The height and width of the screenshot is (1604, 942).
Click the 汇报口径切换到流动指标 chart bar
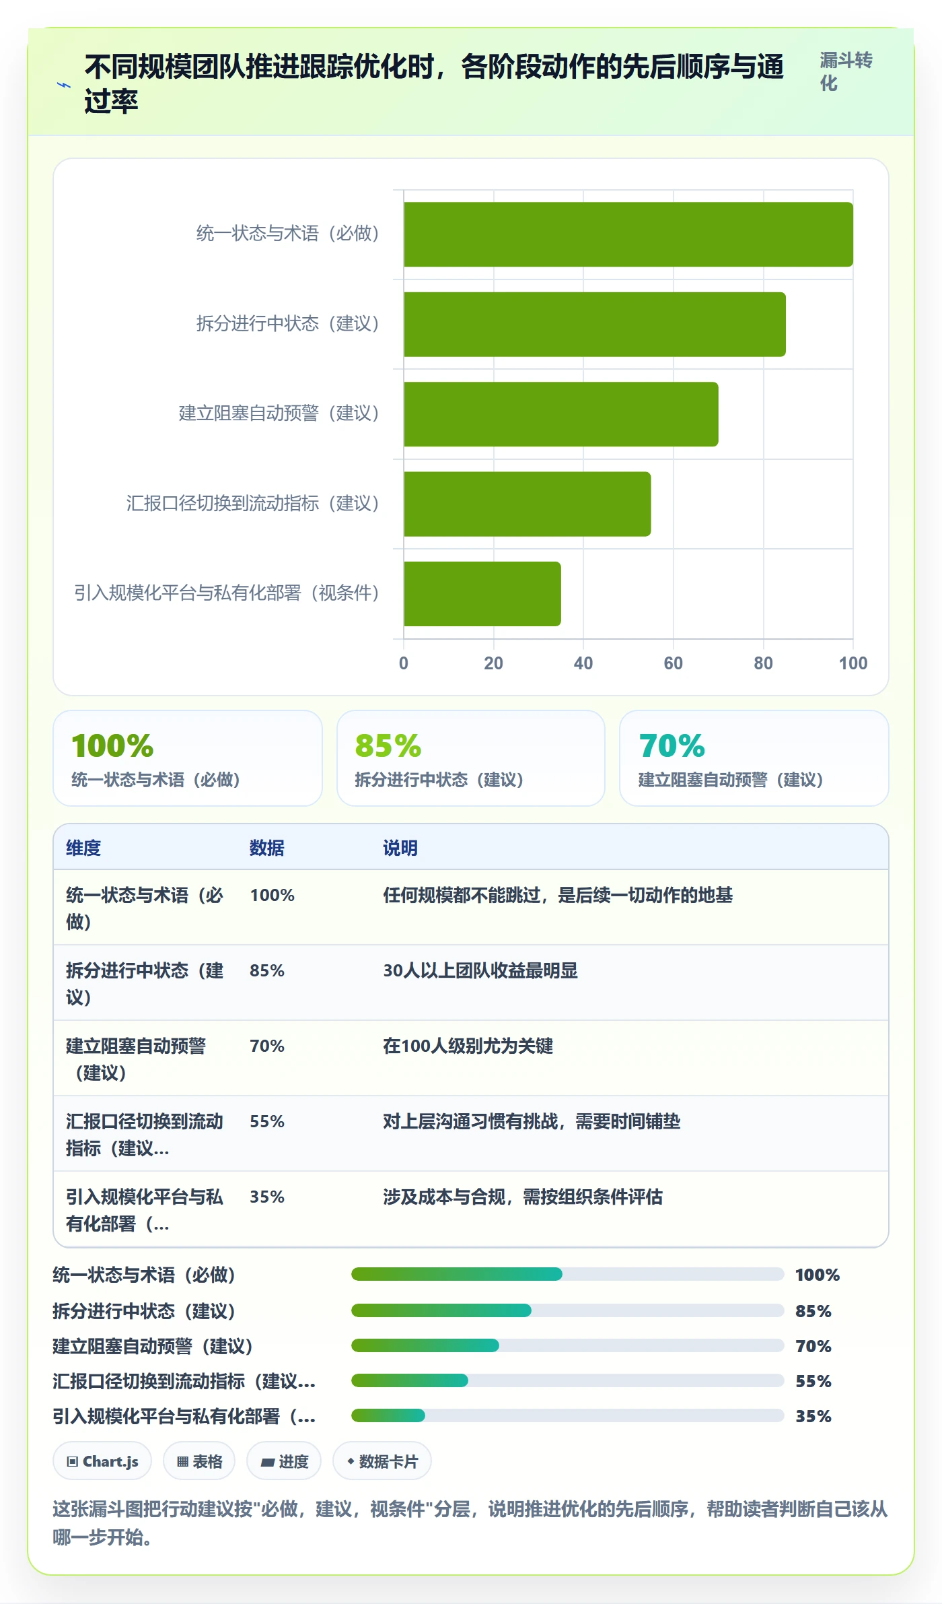click(528, 504)
